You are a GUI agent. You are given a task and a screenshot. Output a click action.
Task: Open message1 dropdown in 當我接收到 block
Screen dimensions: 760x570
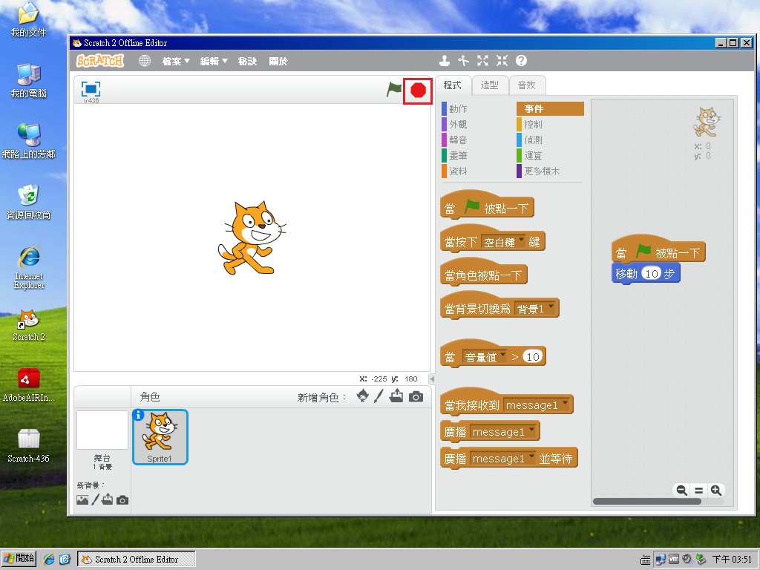[x=537, y=404]
